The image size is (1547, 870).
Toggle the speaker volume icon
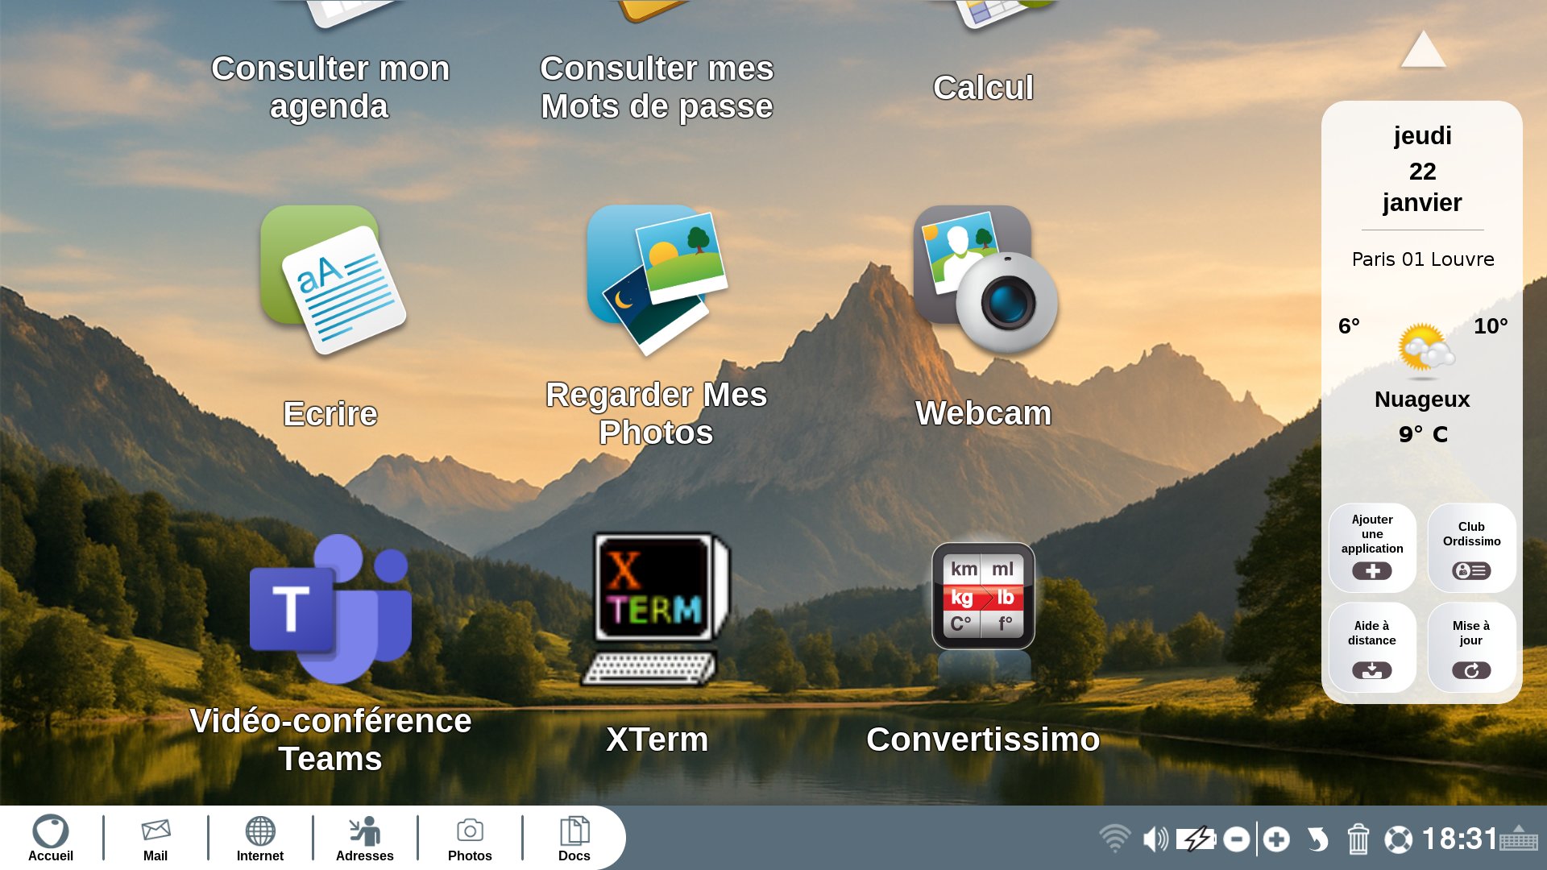pyautogui.click(x=1155, y=839)
